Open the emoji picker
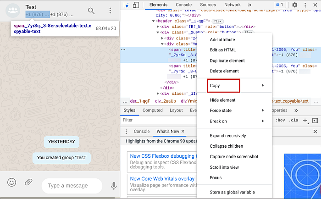321x199 pixels. (11, 182)
